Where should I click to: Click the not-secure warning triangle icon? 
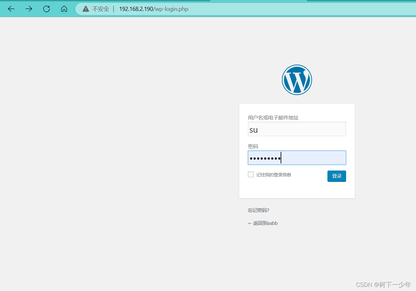[x=86, y=9]
